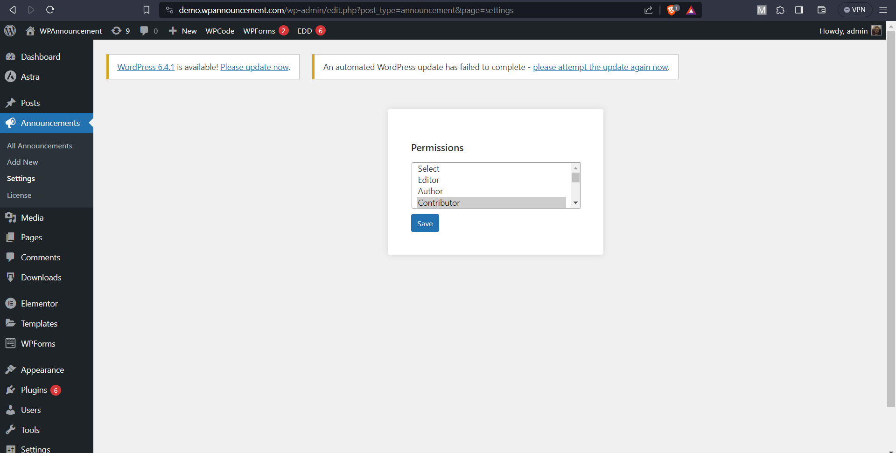This screenshot has height=453, width=896.
Task: Choose Author in Permissions list
Action: coord(491,191)
